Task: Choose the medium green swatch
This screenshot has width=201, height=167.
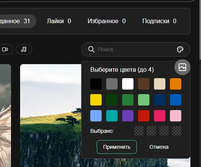Action: [x=128, y=100]
